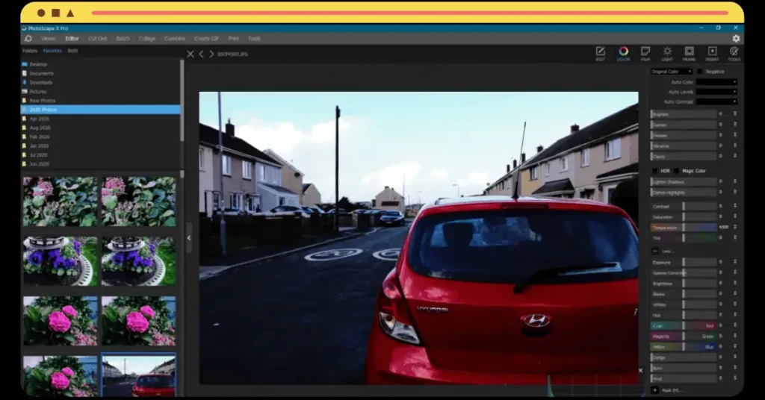
Task: Select the 2020 Photos folder
Action: [x=100, y=110]
